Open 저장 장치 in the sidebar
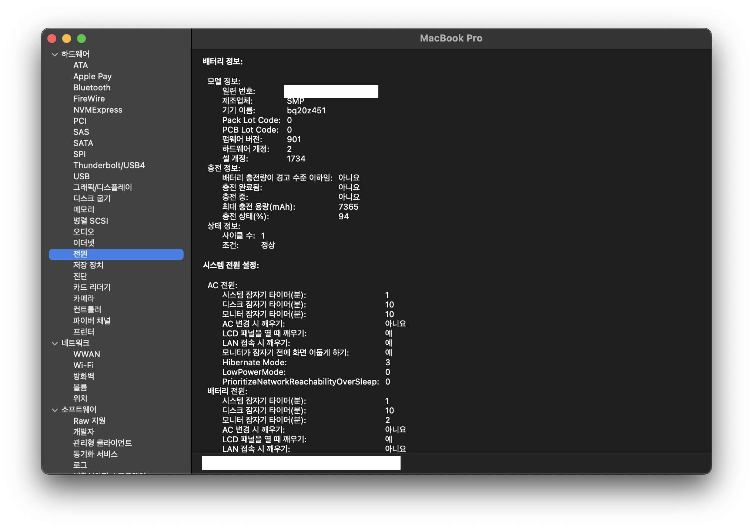 pyautogui.click(x=88, y=265)
